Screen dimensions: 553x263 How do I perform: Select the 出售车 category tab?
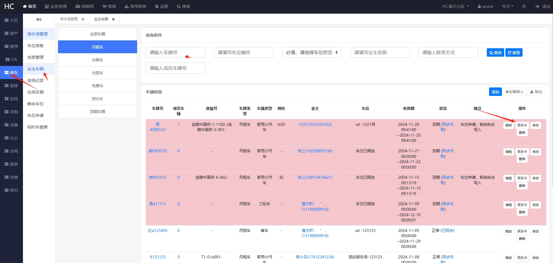click(98, 60)
